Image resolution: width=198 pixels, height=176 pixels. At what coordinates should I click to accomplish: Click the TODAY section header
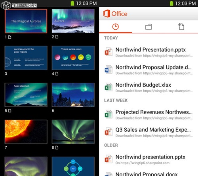coord(111,38)
